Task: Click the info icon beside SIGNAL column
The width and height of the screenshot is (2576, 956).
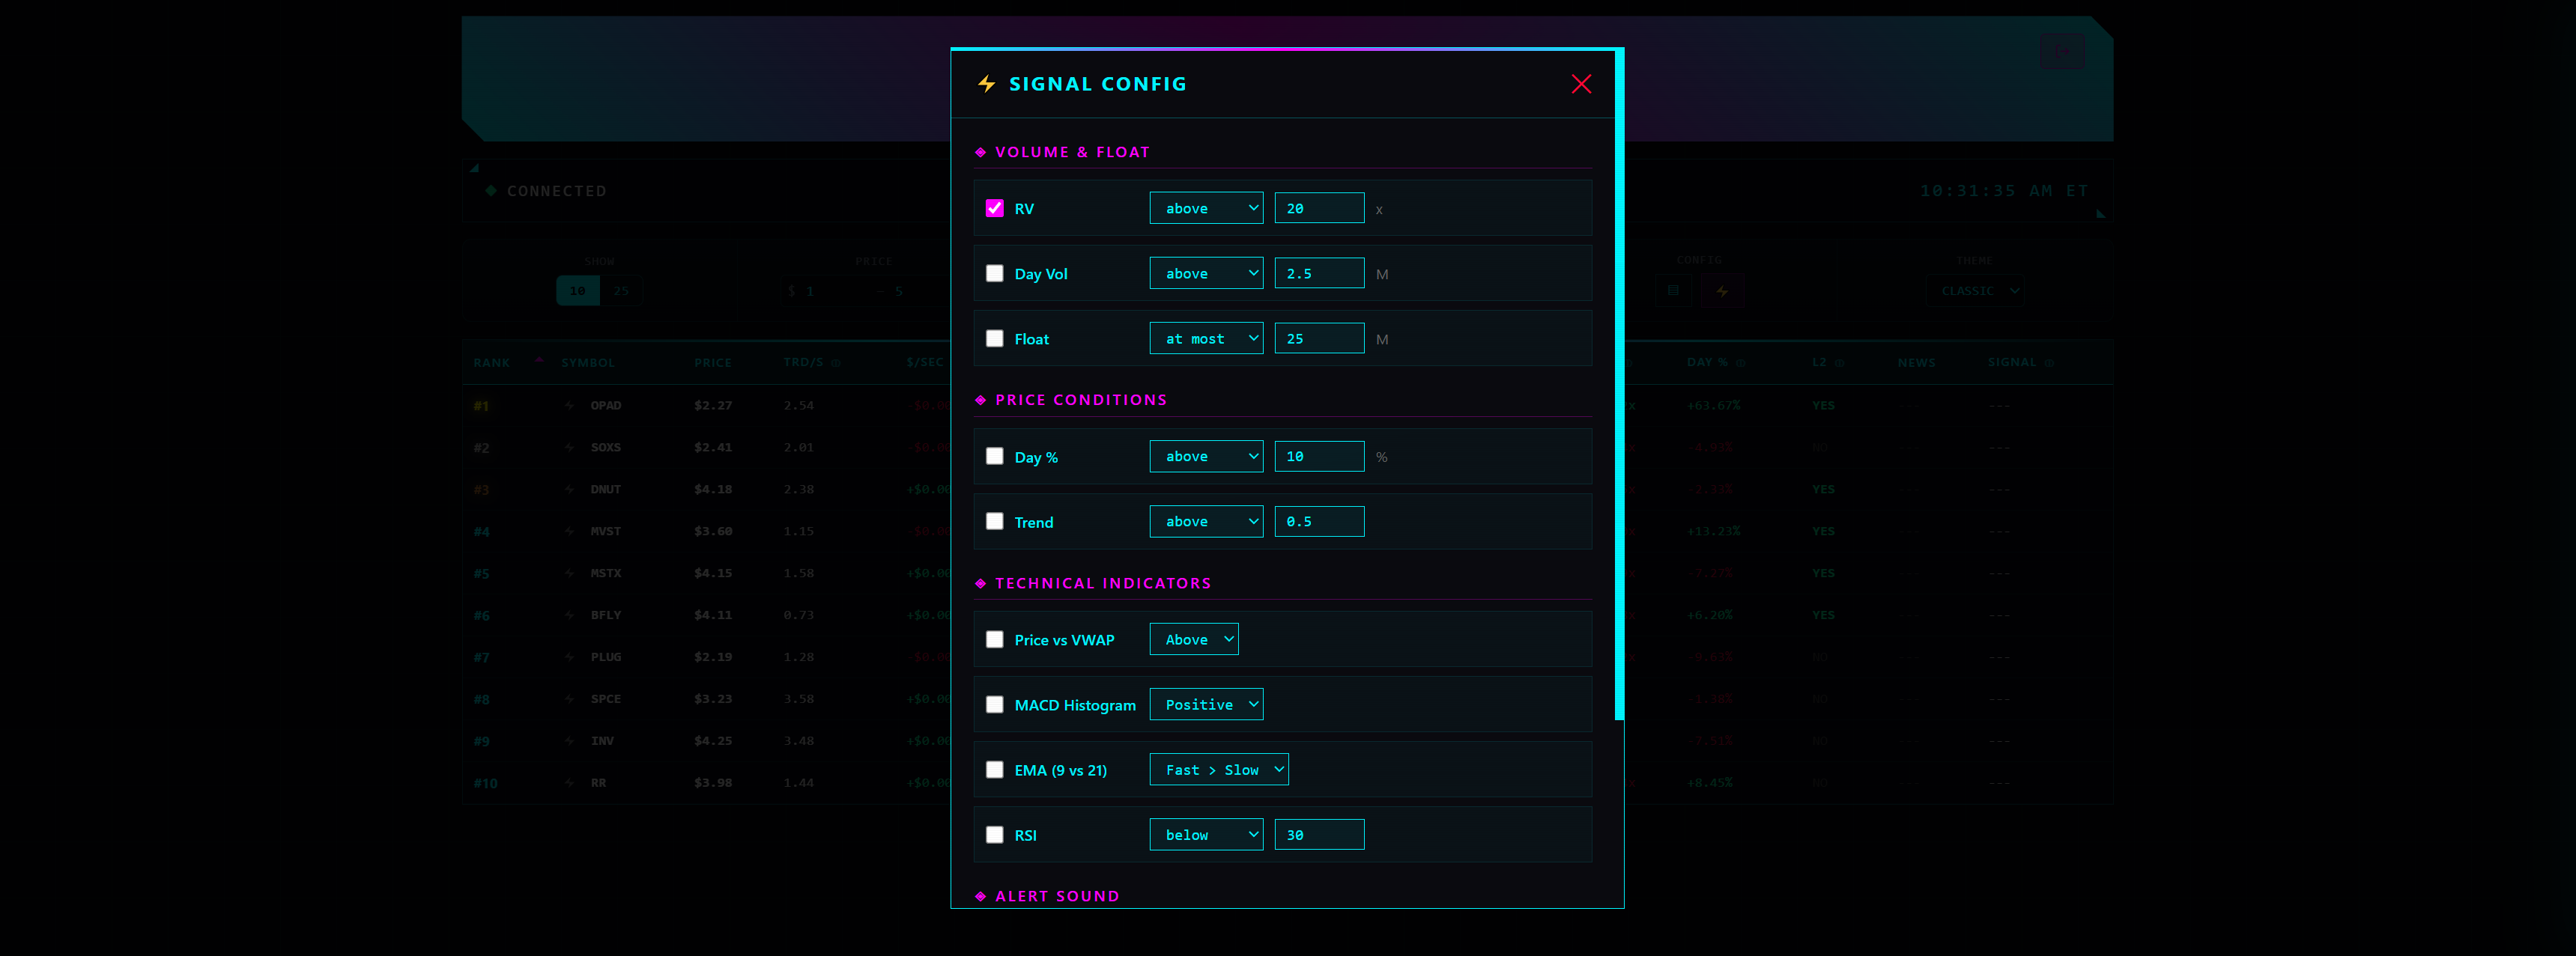Action: tap(2049, 364)
